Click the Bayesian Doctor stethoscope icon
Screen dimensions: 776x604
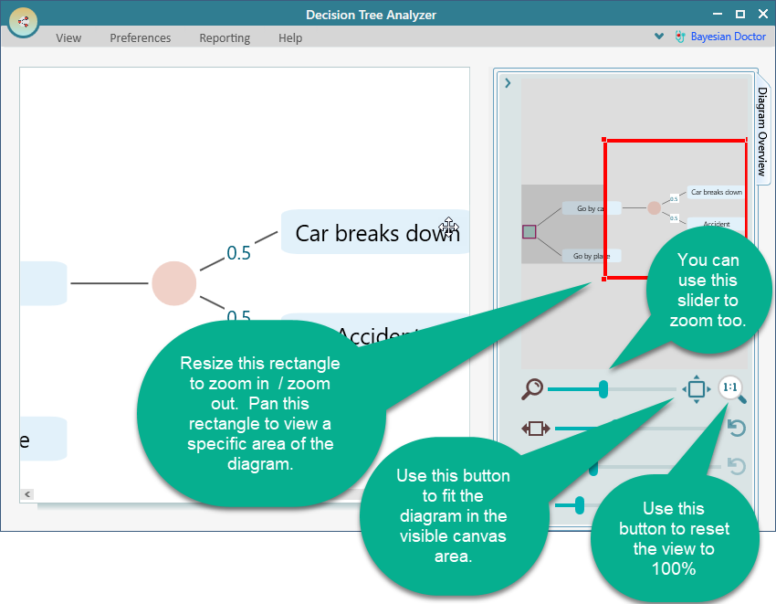(679, 37)
